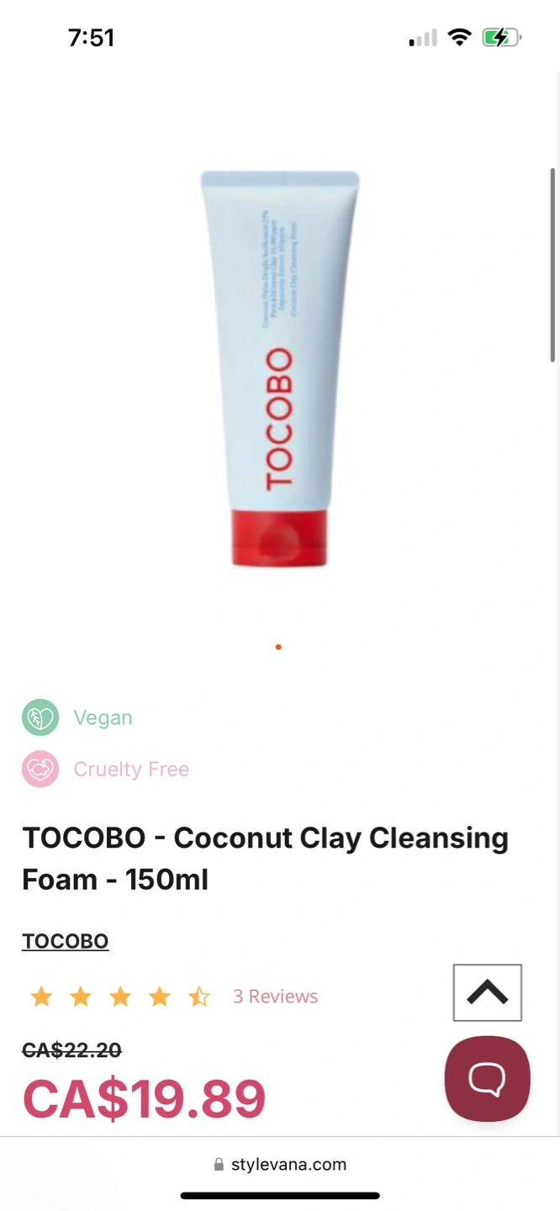Screen dimensions: 560x1211
Task: Click the page scrollbar on right edge
Action: (552, 265)
